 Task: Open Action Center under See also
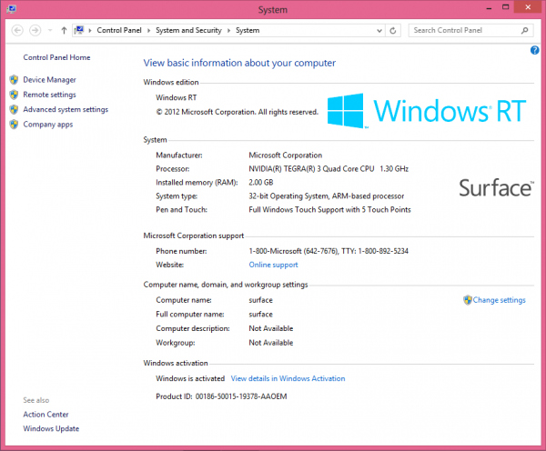coord(46,415)
